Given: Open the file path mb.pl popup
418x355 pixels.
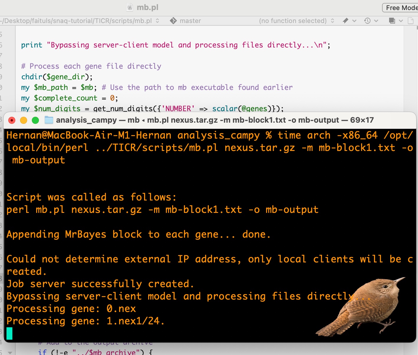Looking at the screenshot, I should 80,21.
